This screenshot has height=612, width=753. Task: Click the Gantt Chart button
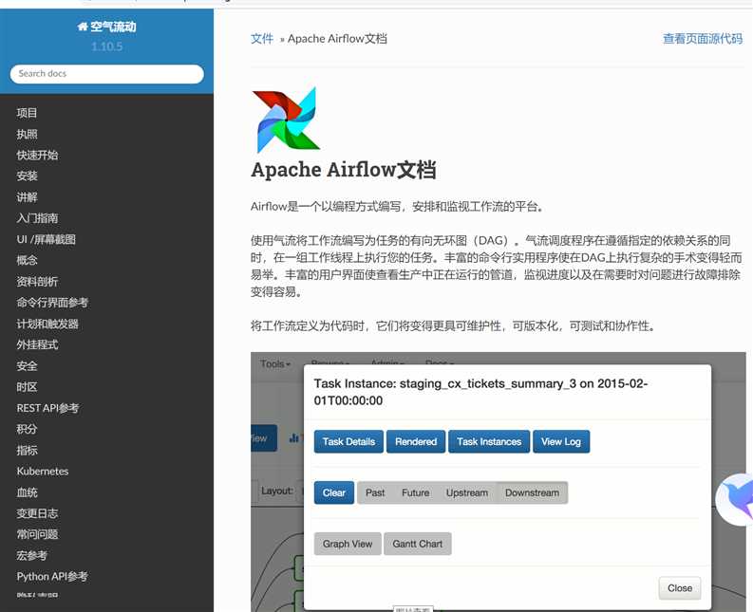tap(417, 544)
